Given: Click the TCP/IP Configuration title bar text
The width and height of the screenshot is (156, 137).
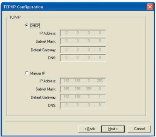Looking at the screenshot, I should [x=23, y=7].
